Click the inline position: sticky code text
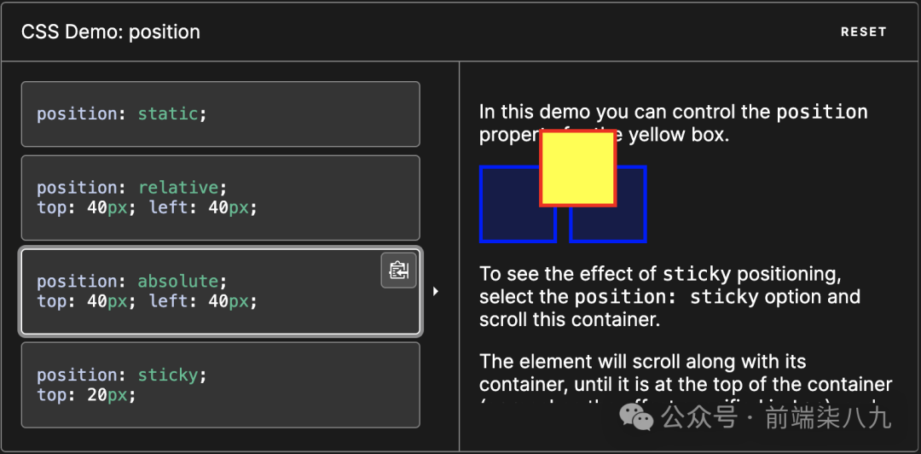The image size is (921, 454). pos(667,297)
